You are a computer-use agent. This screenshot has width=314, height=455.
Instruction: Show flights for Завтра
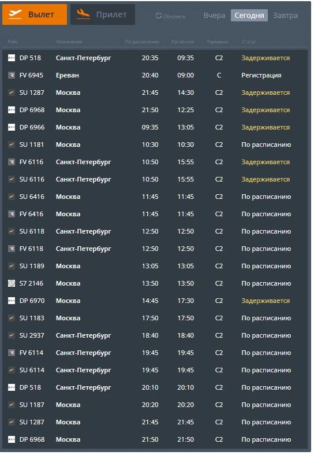[285, 16]
